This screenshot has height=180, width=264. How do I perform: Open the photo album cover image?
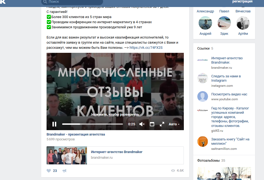[x=224, y=174]
